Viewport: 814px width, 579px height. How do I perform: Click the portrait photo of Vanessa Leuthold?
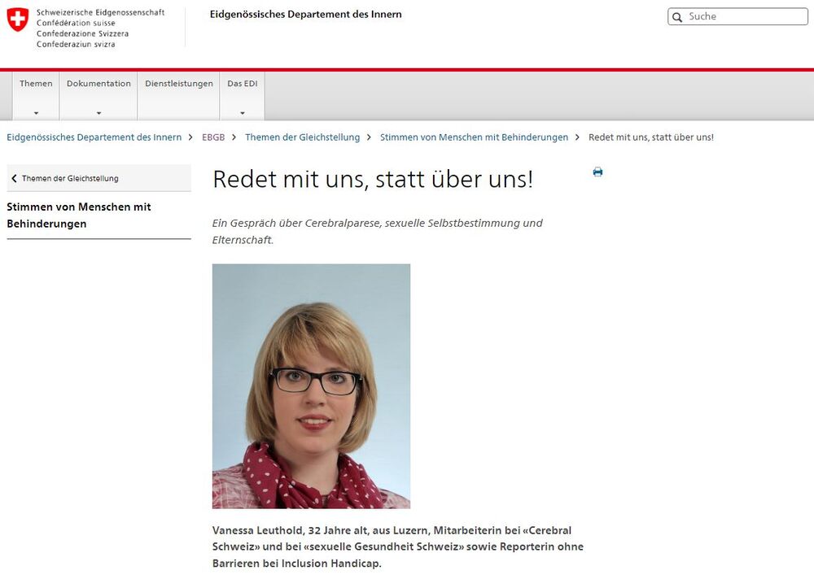[x=311, y=385]
